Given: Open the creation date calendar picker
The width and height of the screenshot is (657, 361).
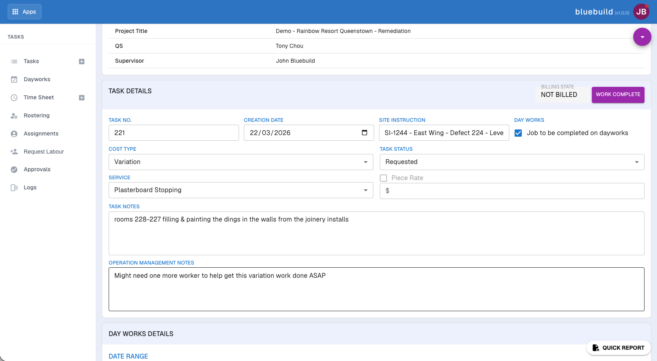Looking at the screenshot, I should [365, 133].
